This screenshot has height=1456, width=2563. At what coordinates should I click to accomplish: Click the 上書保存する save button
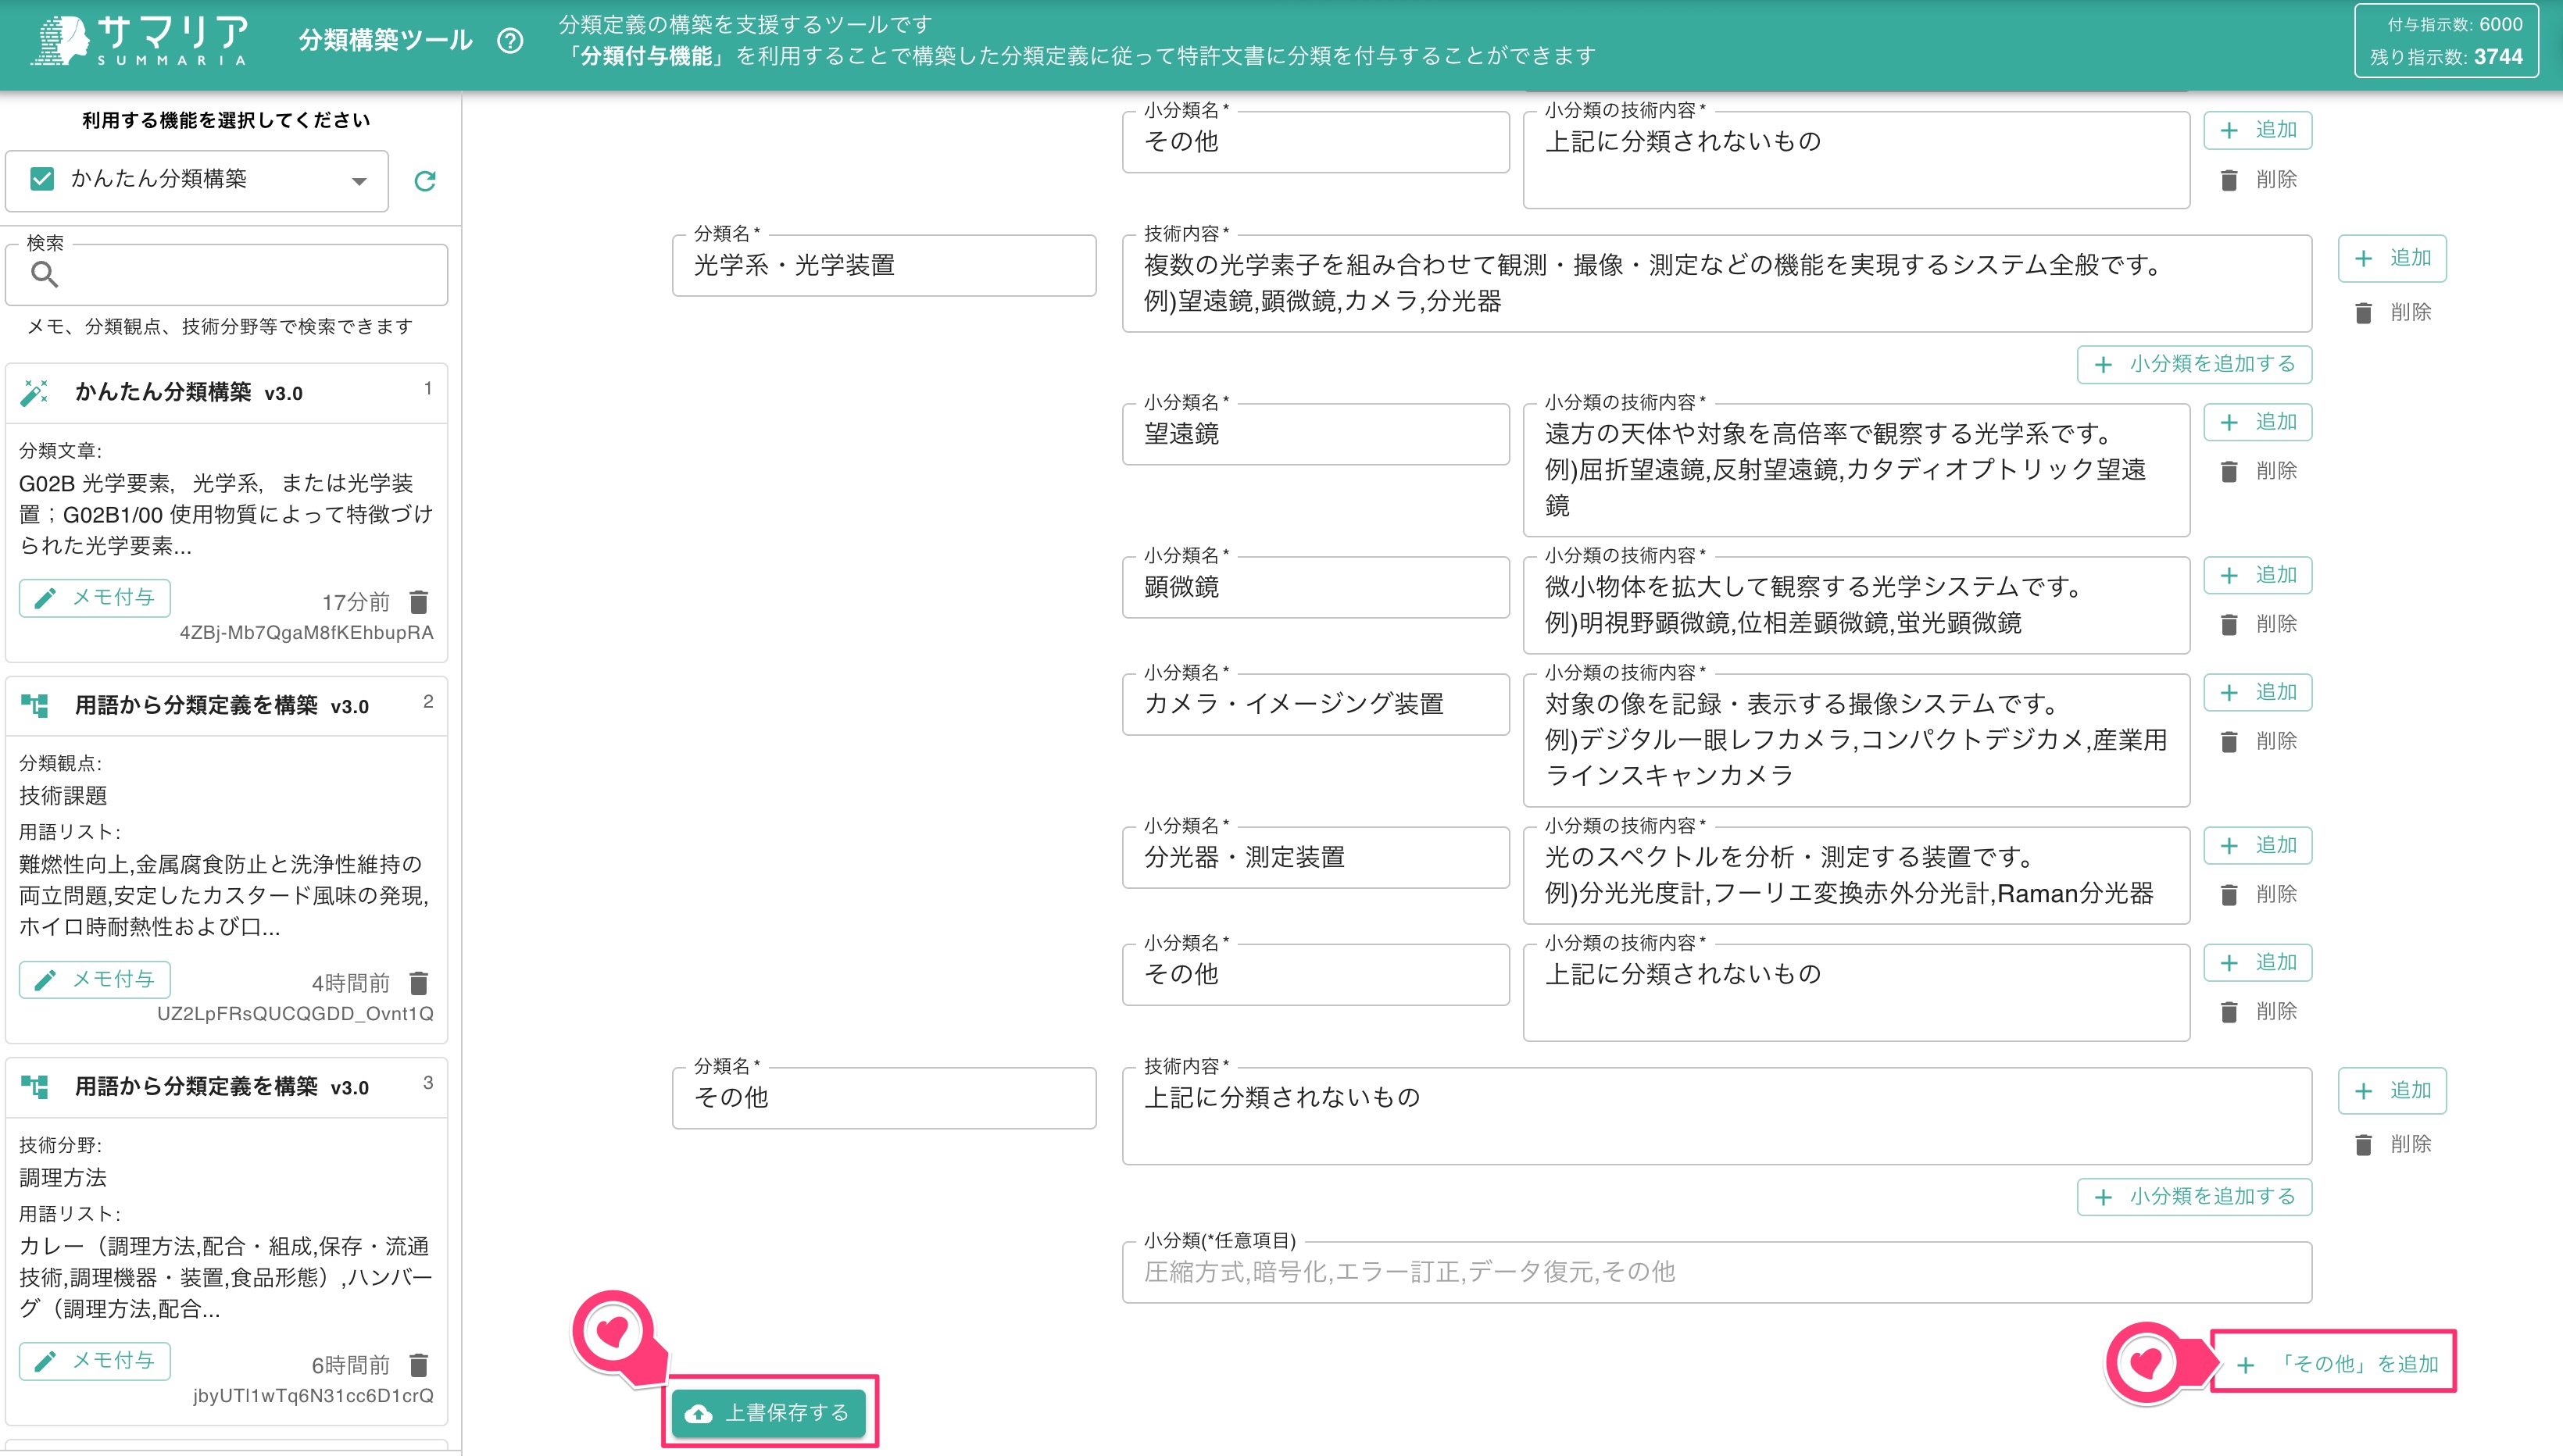click(768, 1412)
